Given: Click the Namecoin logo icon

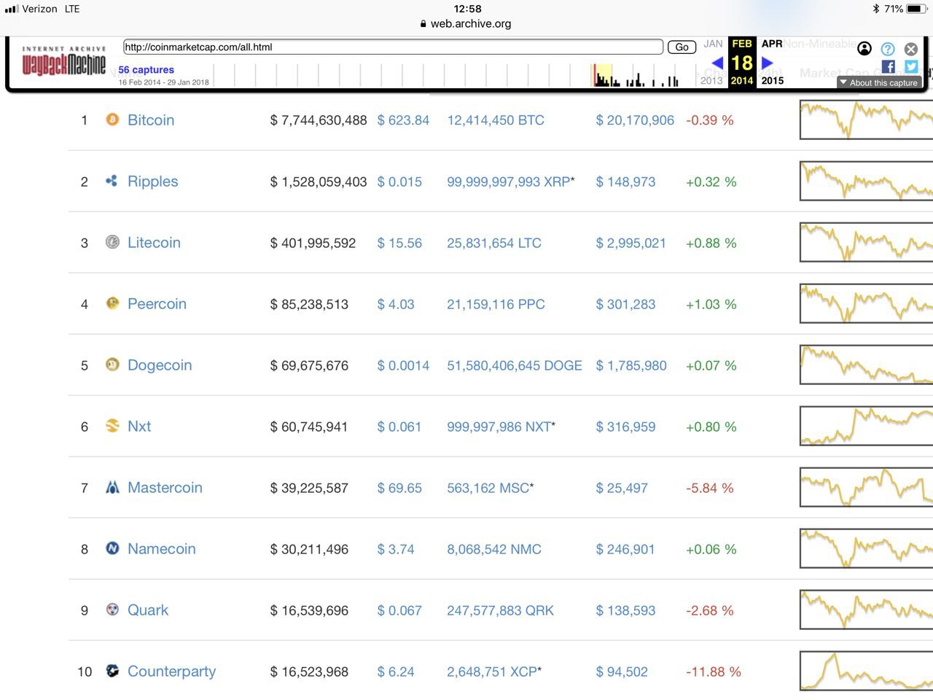Looking at the screenshot, I should point(112,548).
